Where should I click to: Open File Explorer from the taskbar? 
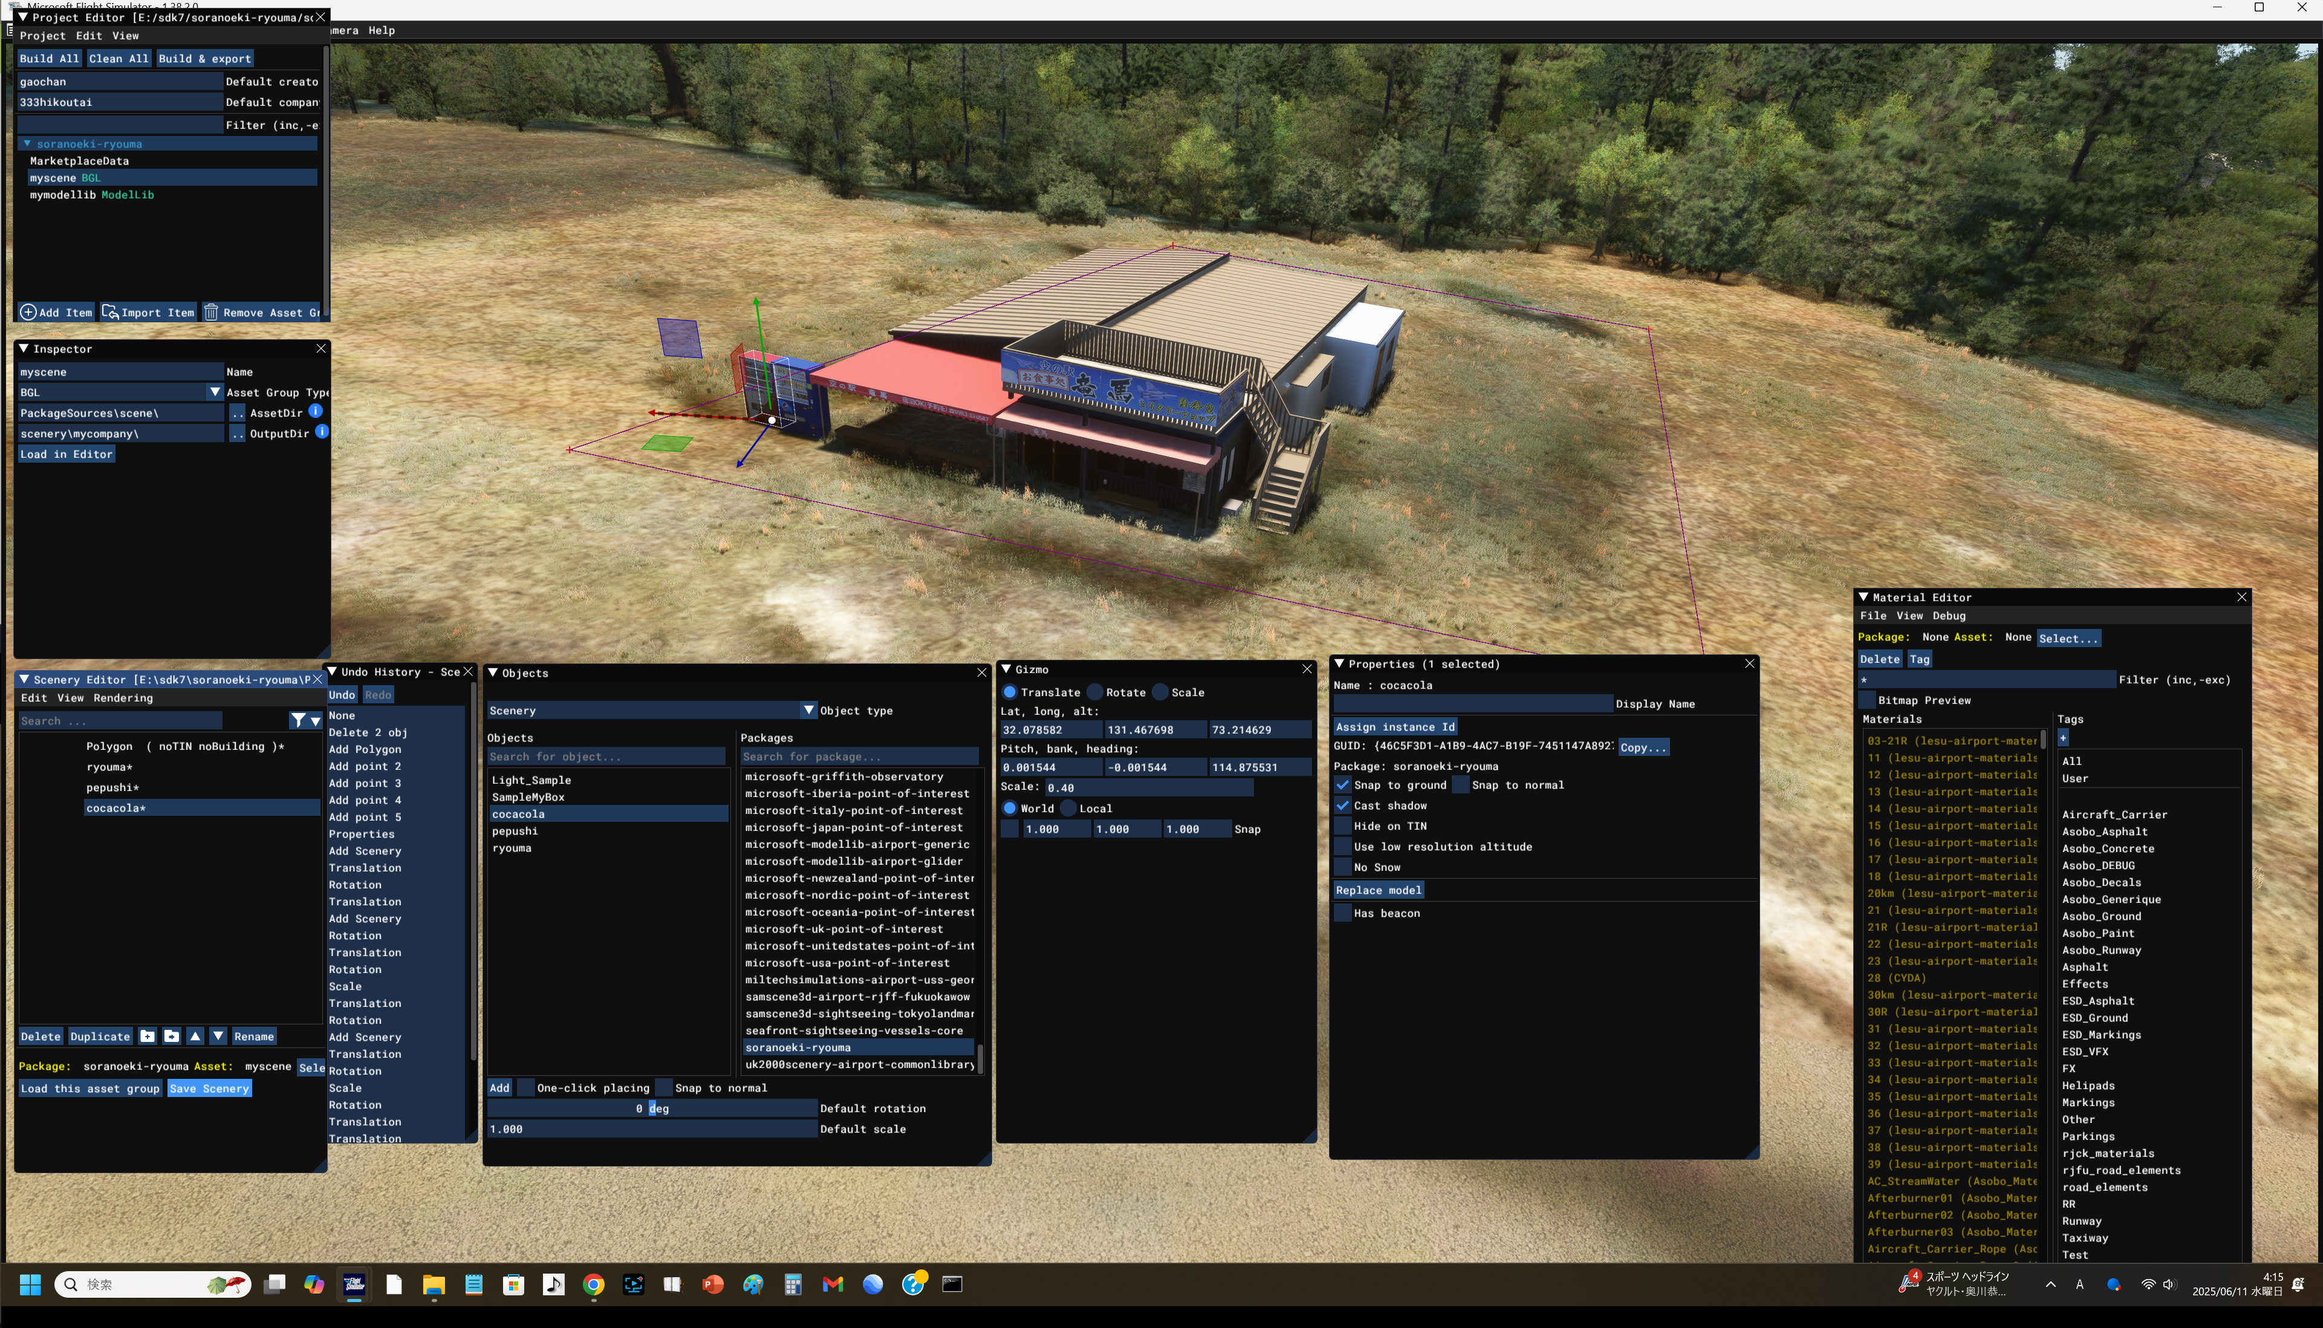tap(434, 1284)
